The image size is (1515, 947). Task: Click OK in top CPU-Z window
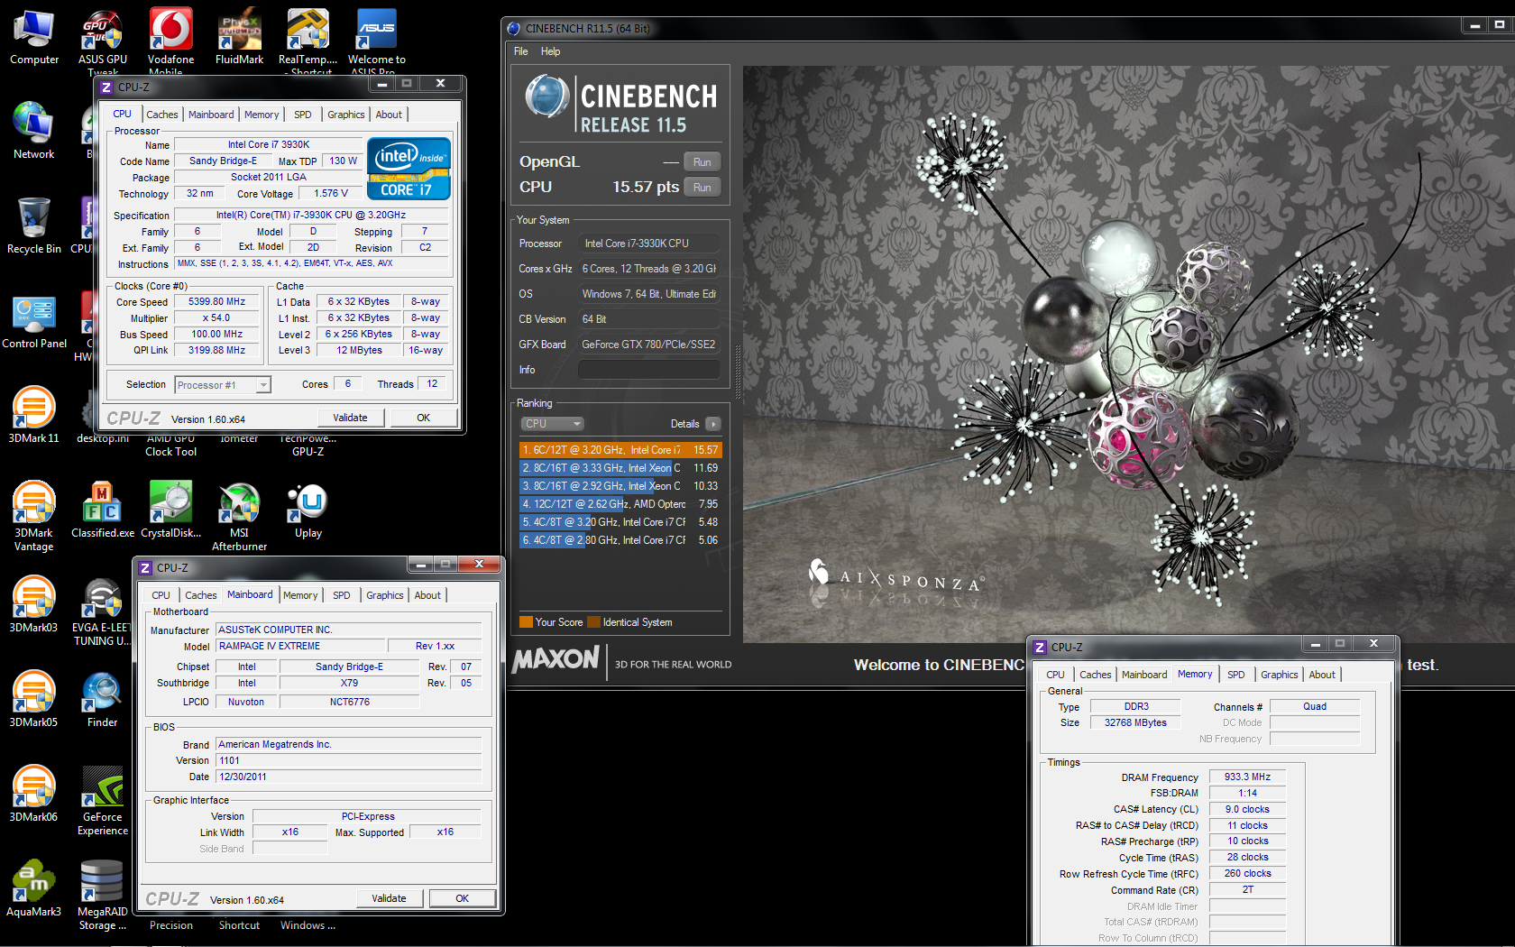click(x=424, y=418)
